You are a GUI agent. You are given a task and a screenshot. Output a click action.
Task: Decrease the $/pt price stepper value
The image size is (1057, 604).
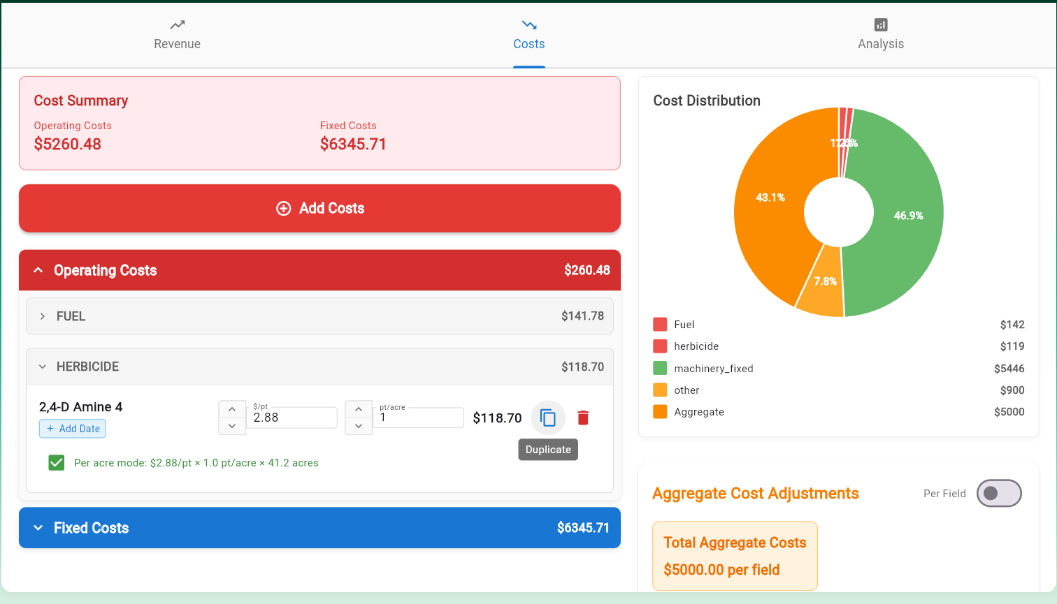232,426
